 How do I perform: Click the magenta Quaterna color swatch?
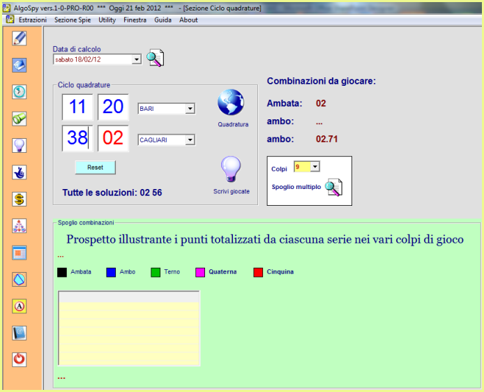[x=200, y=272]
